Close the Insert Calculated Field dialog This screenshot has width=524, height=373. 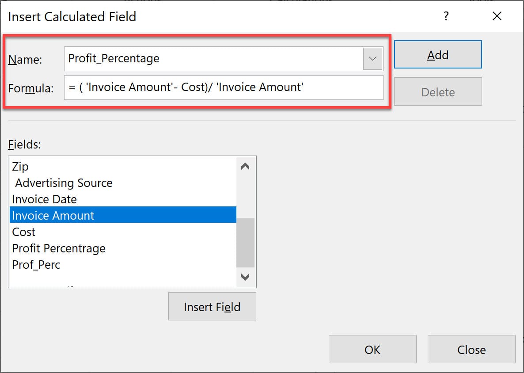[497, 17]
